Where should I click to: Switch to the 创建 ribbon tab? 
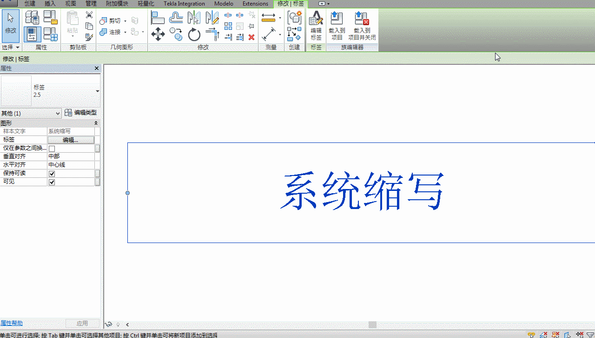(x=30, y=3)
